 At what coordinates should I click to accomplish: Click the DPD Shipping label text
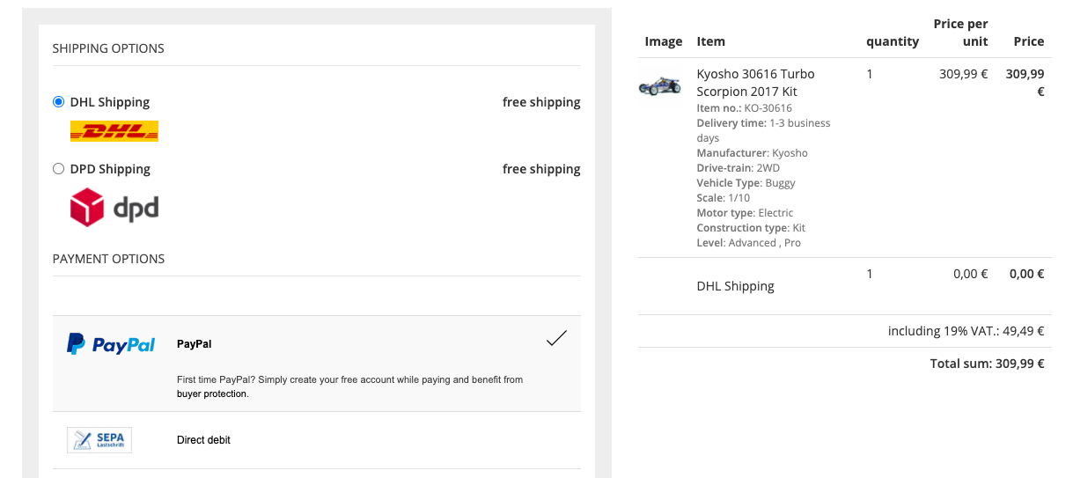(x=110, y=169)
